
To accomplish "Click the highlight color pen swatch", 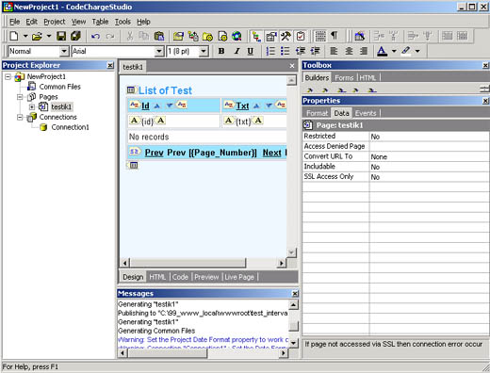I will point(406,51).
